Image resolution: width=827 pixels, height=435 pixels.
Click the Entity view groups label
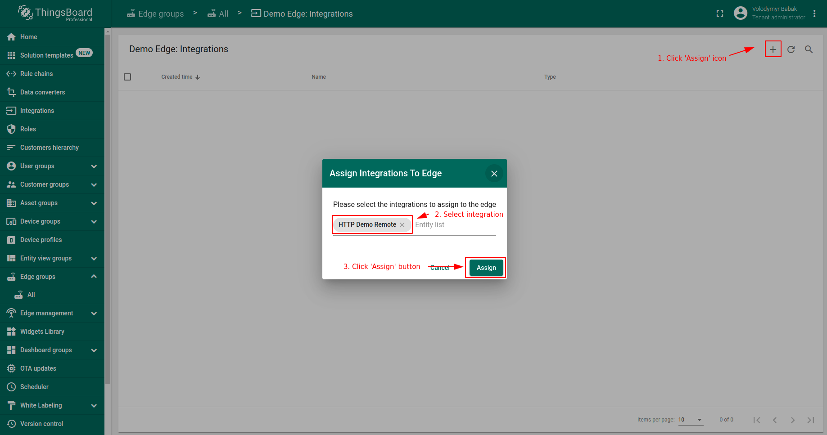tap(46, 258)
